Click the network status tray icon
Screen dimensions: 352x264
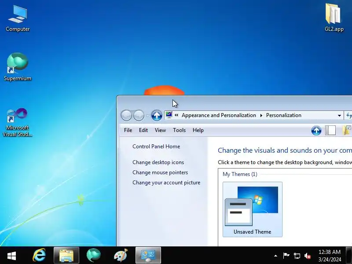297,256
